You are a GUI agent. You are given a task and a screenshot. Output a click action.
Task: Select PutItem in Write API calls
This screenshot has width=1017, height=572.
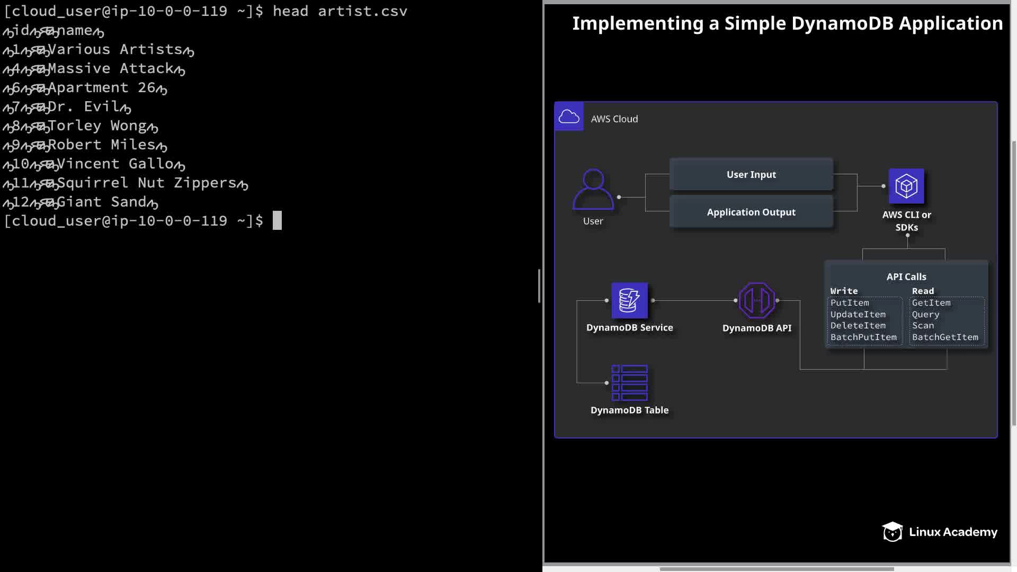point(850,303)
